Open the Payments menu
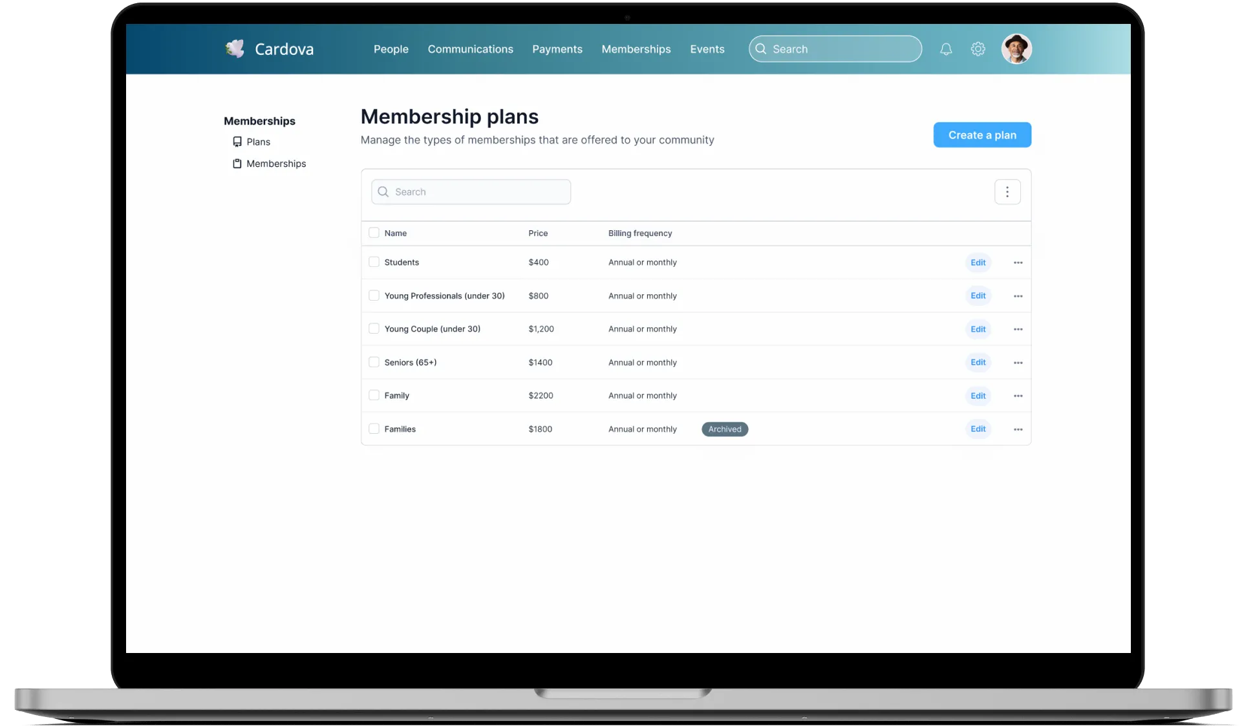This screenshot has height=728, width=1244. click(557, 49)
